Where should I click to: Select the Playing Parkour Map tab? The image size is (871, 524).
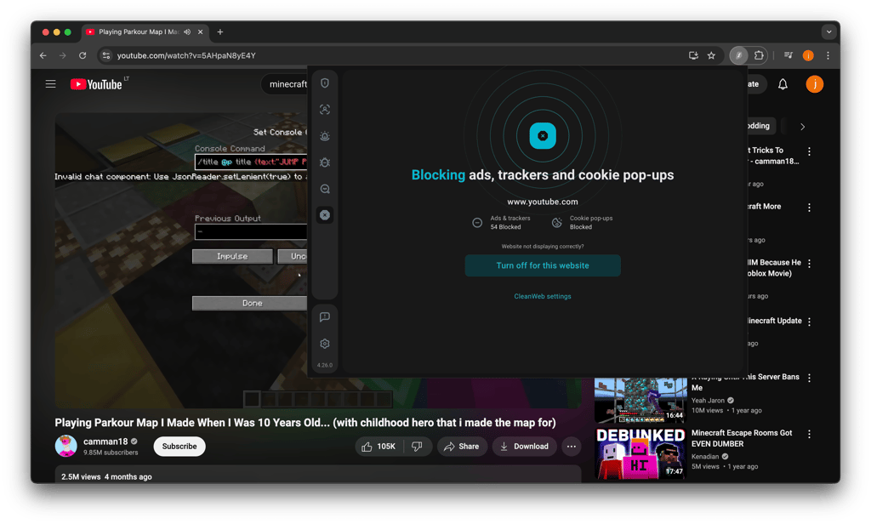coord(145,31)
